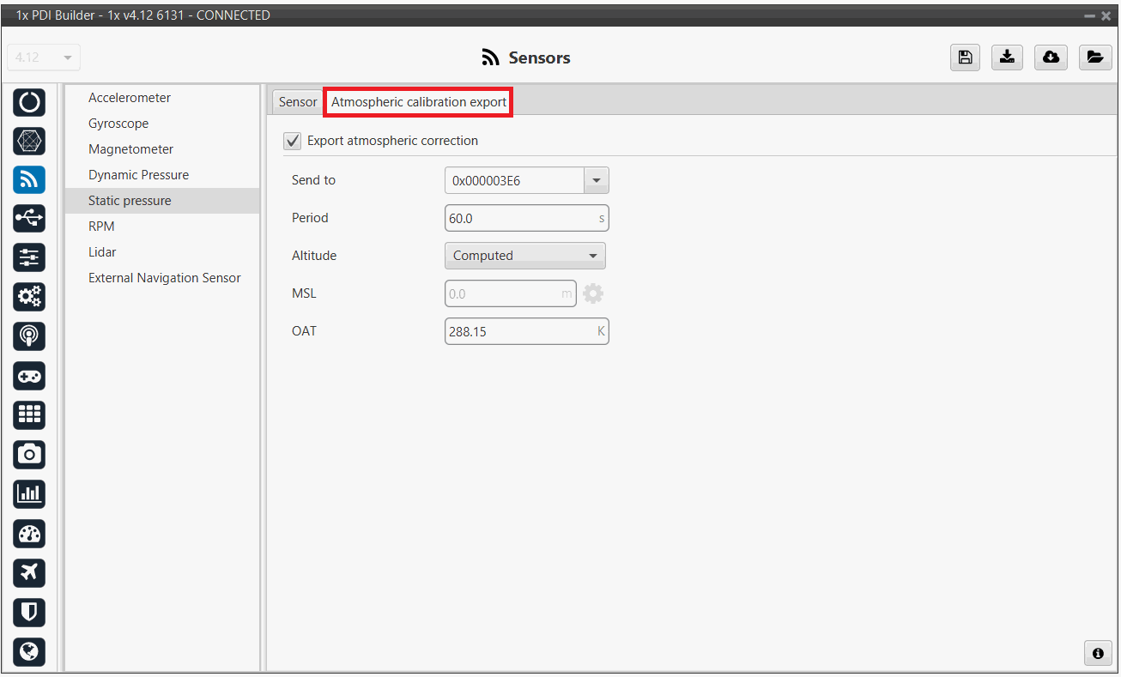
Task: Uncheck Export atmospheric correction checkbox
Action: pyautogui.click(x=293, y=141)
